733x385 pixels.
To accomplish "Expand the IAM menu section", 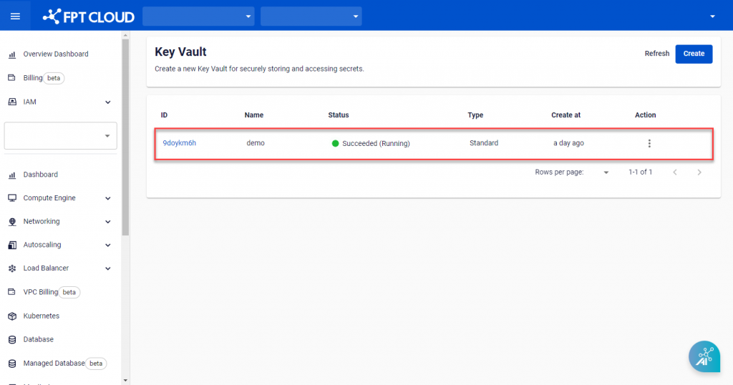I will click(x=108, y=102).
